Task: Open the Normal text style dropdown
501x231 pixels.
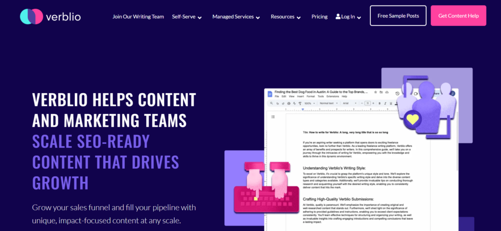Action: tap(329, 104)
